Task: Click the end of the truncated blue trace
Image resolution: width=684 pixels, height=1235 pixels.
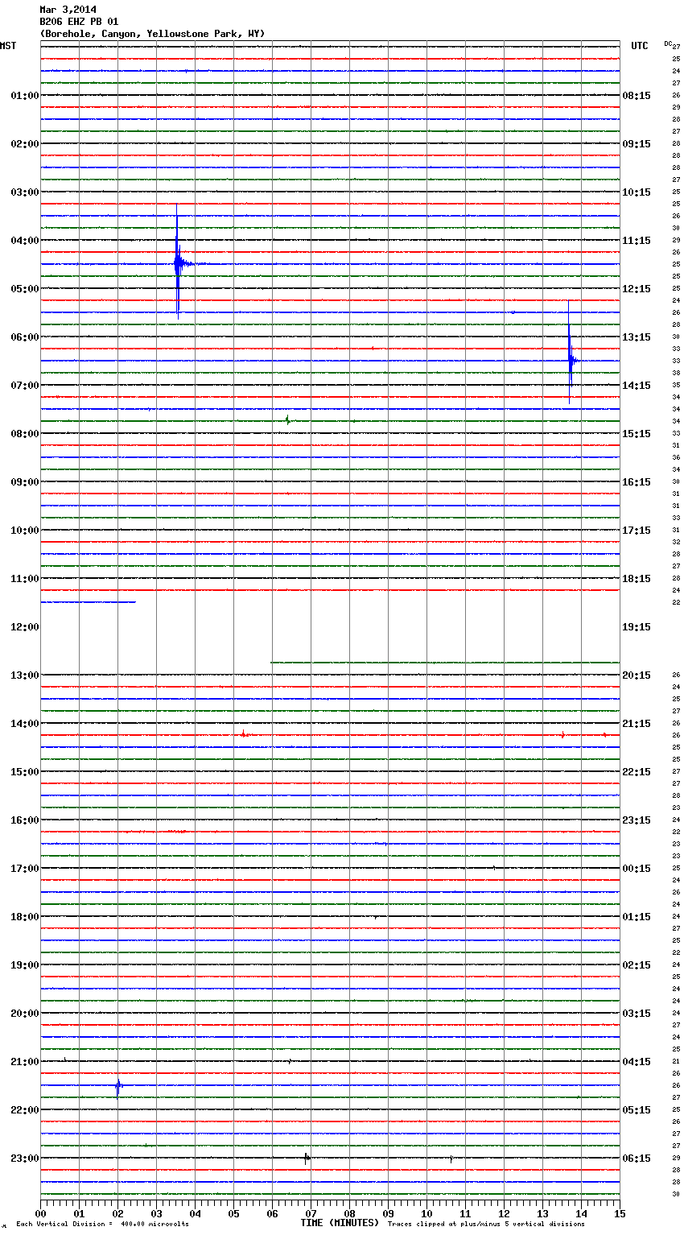Action: (134, 601)
